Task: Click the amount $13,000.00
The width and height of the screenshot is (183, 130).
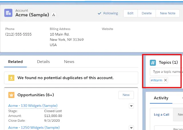Action: [53, 116]
